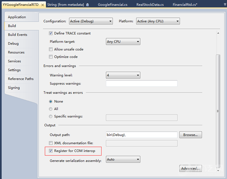The width and height of the screenshot is (227, 179).
Task: Tick the XML documentation file checkbox
Action: (x=51, y=143)
